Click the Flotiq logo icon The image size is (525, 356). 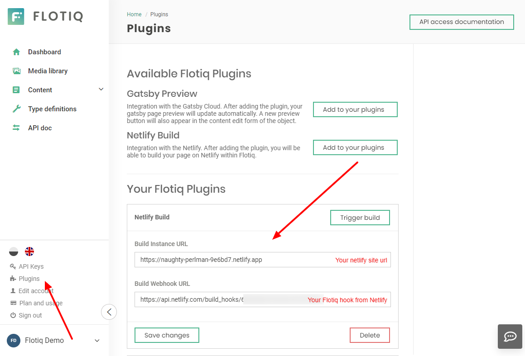pos(16,16)
